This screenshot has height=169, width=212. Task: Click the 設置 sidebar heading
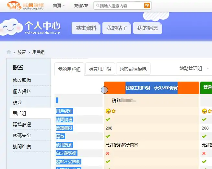(x=18, y=67)
